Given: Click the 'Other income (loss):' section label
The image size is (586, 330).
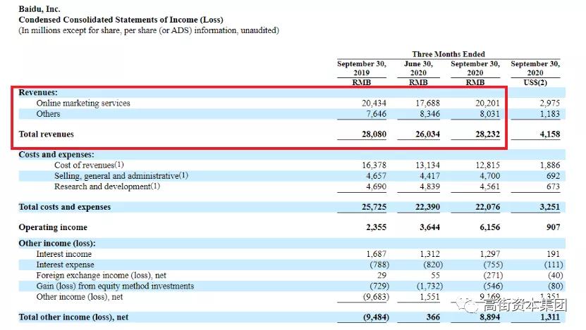Looking at the screenshot, I should tap(57, 243).
